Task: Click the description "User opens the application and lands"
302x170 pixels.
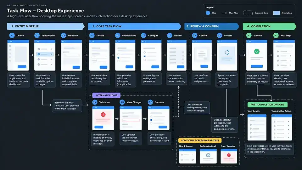Action: click(x=19, y=80)
